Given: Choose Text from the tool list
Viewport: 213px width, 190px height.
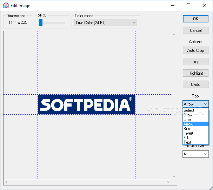Looking at the screenshot, I should coord(195,142).
